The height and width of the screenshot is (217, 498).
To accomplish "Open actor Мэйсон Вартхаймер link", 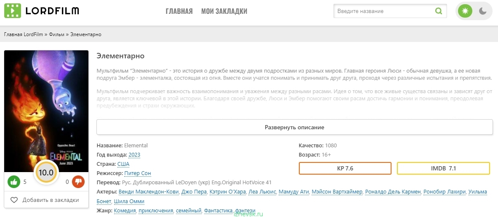I will [337, 192].
